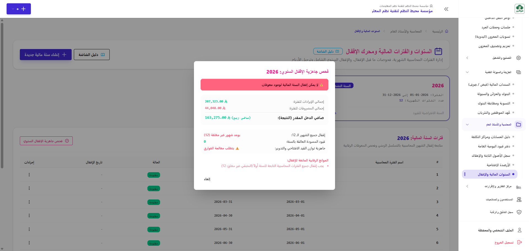Click the outlined دليل الشاشة button

tap(92, 55)
